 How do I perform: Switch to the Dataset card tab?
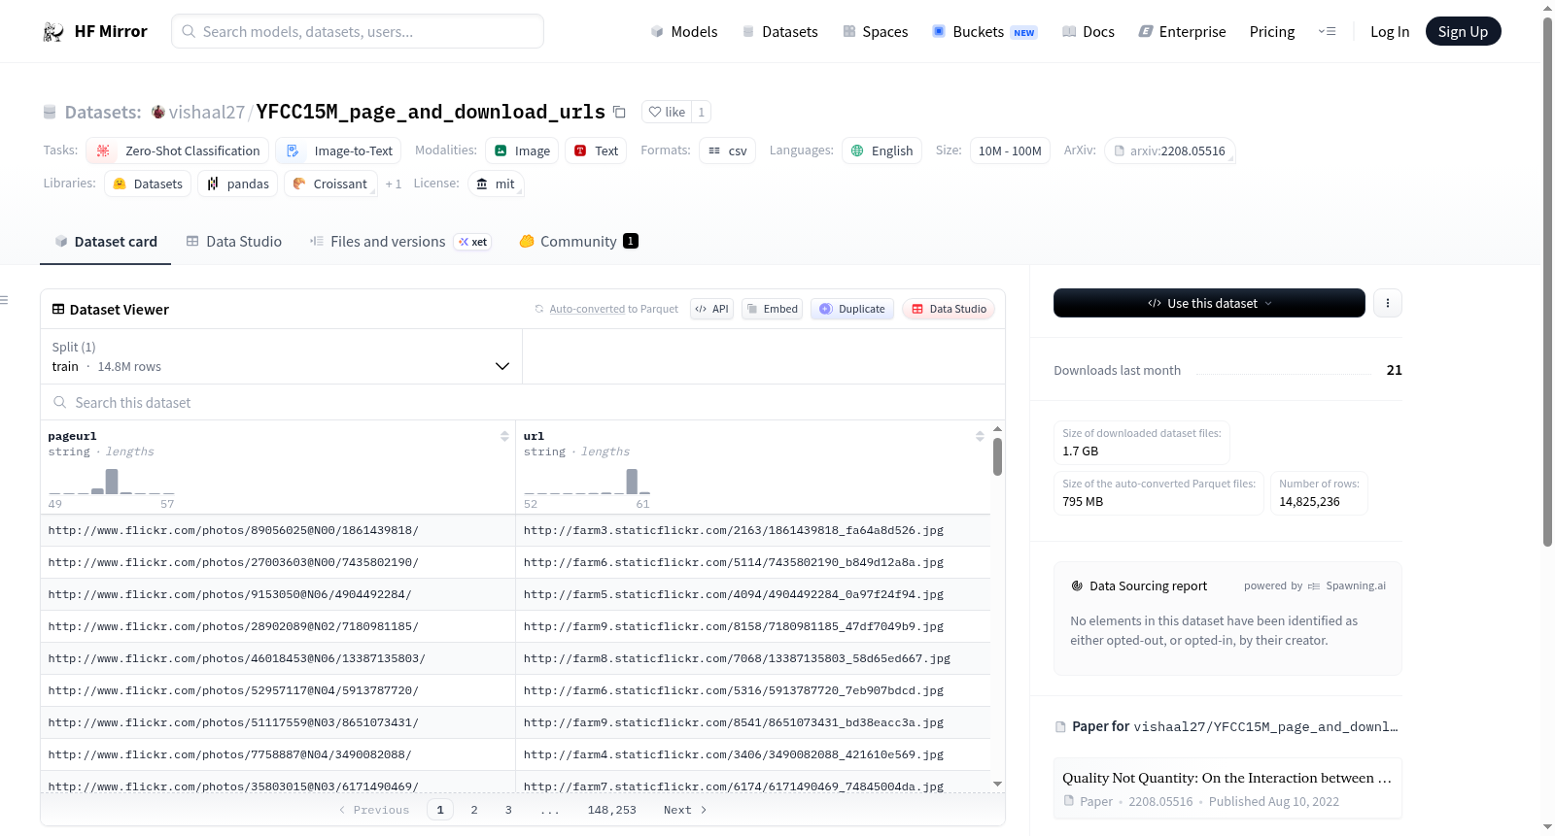pyautogui.click(x=106, y=242)
